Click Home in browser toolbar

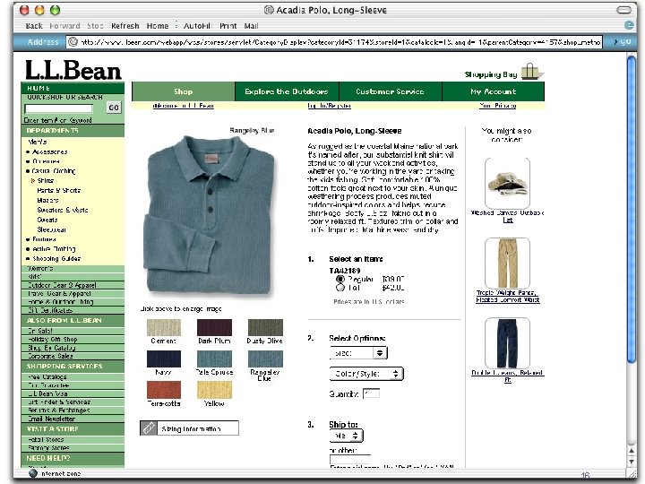[x=158, y=26]
